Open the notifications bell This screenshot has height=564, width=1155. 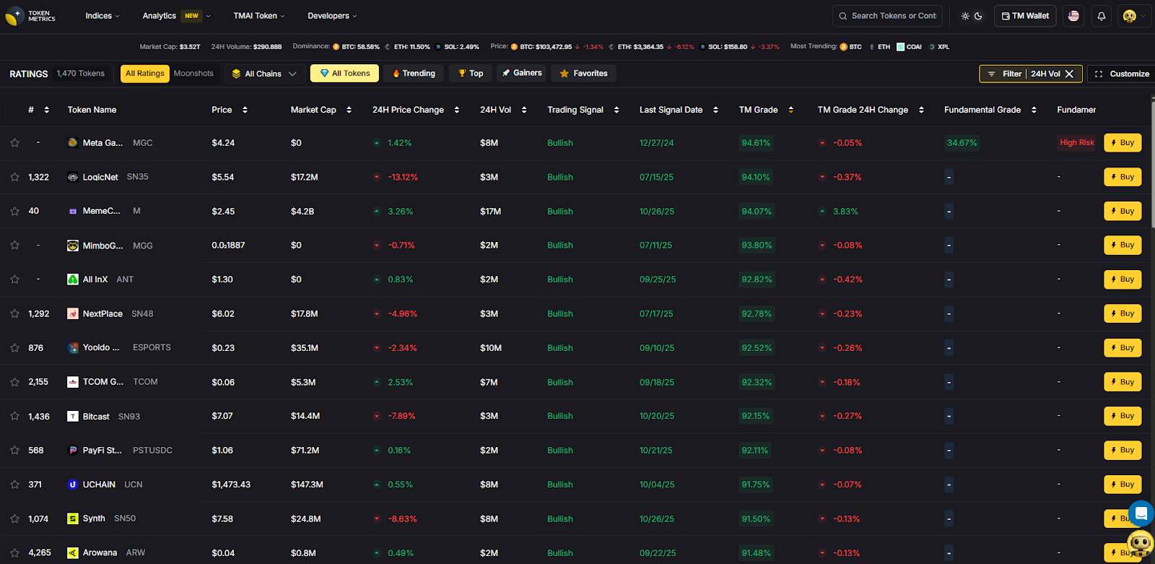1102,16
